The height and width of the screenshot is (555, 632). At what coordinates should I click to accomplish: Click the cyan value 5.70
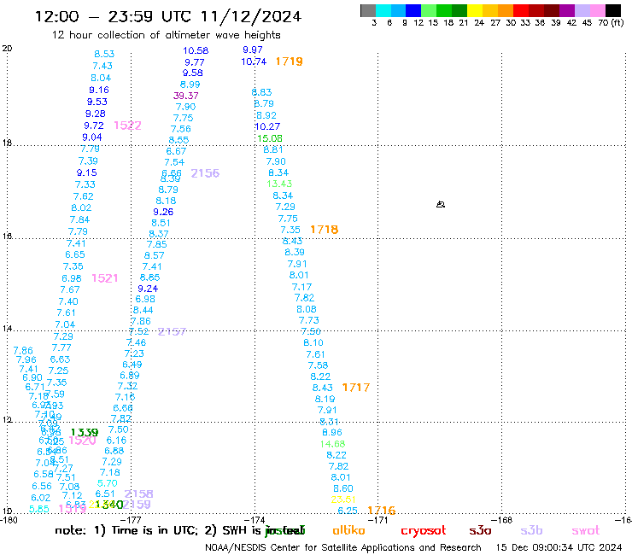click(x=108, y=483)
